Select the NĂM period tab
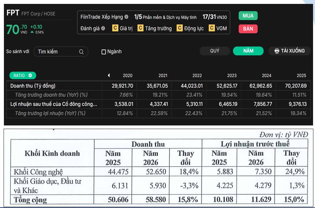Viewport: 315px width, 208px height. pos(248,51)
